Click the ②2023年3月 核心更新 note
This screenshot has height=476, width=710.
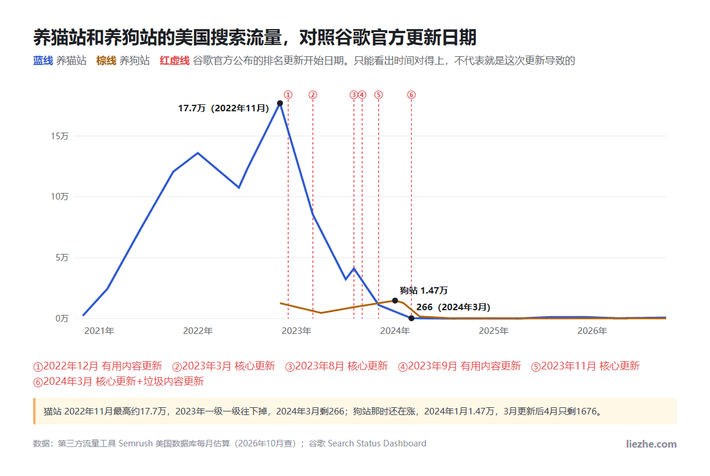coord(224,366)
